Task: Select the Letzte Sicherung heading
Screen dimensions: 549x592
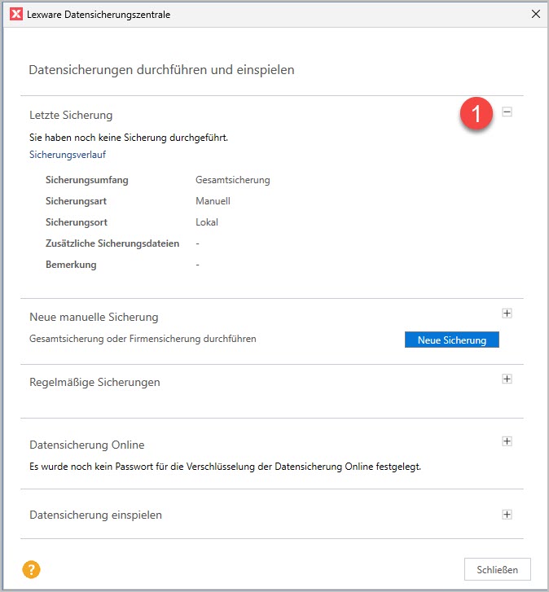Action: (x=71, y=115)
